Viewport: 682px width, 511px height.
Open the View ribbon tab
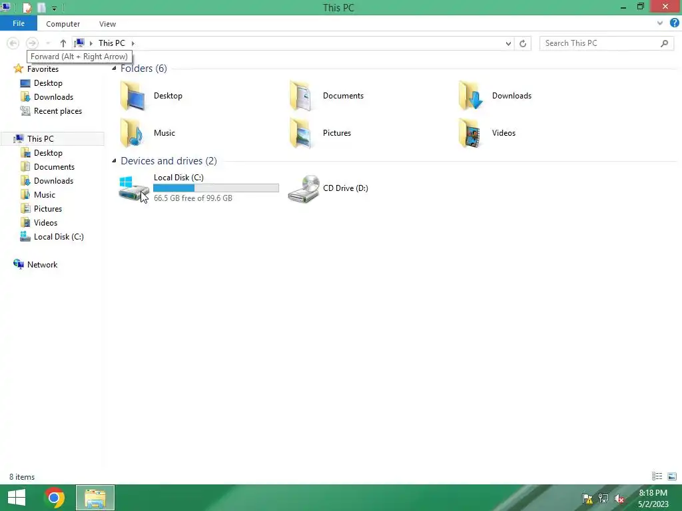pyautogui.click(x=107, y=24)
